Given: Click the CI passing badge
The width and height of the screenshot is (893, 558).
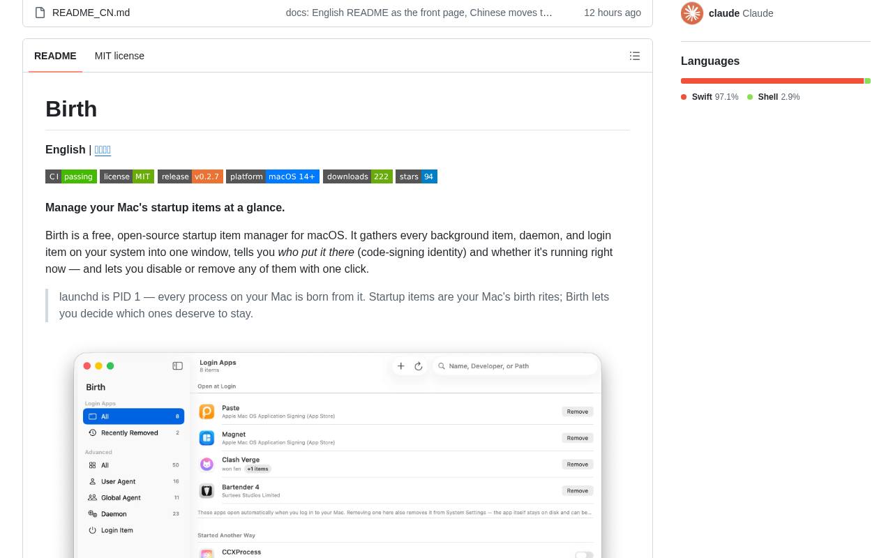Looking at the screenshot, I should pyautogui.click(x=71, y=176).
